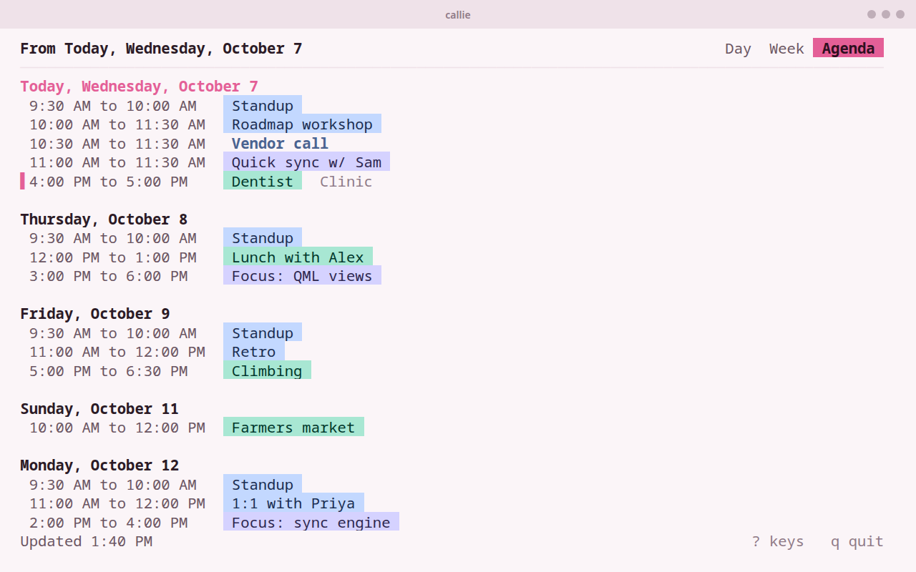Click the Sunday, October 11 heading
The height and width of the screenshot is (572, 916).
coord(99,409)
